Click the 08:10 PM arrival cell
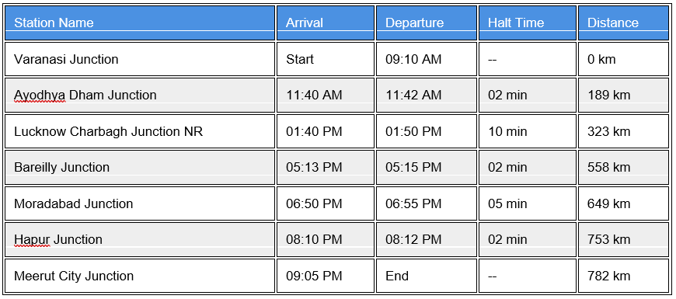676x299 pixels. [326, 239]
